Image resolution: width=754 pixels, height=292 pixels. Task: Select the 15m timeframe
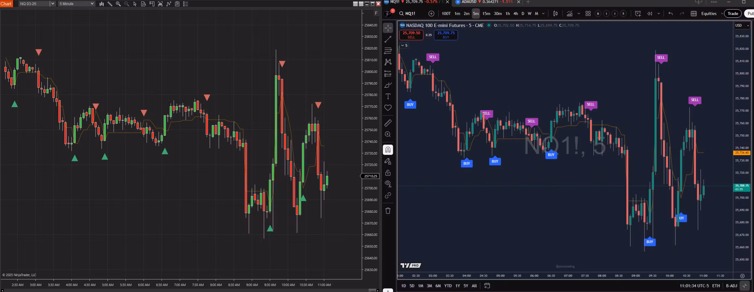(x=486, y=14)
